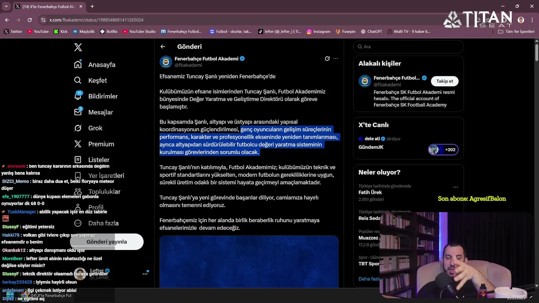
Task: Click the X logo in sidebar
Action: click(78, 47)
